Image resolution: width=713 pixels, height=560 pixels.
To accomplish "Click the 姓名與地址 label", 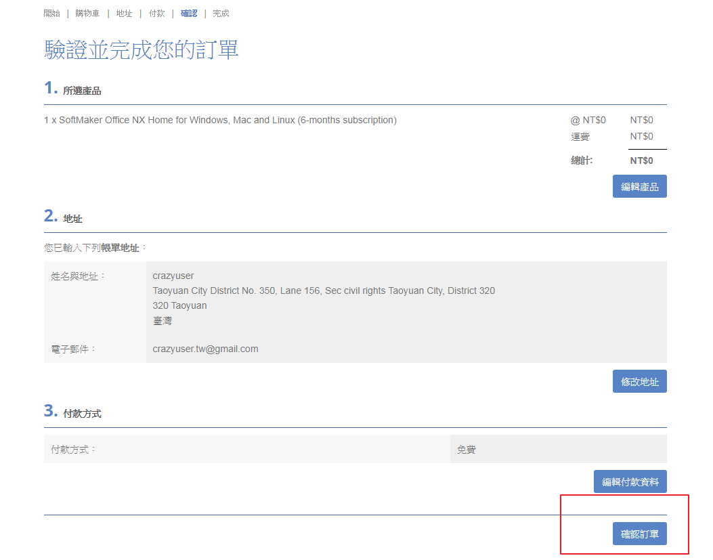I will [78, 276].
